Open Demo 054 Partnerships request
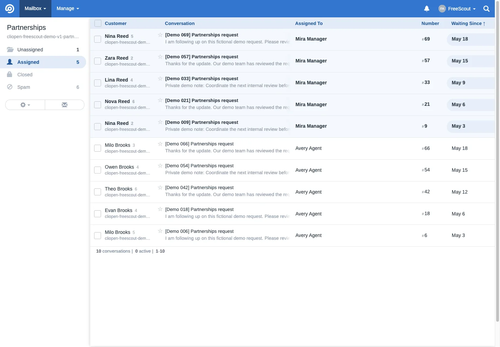Viewport: 500px width, 347px height. [x=199, y=166]
